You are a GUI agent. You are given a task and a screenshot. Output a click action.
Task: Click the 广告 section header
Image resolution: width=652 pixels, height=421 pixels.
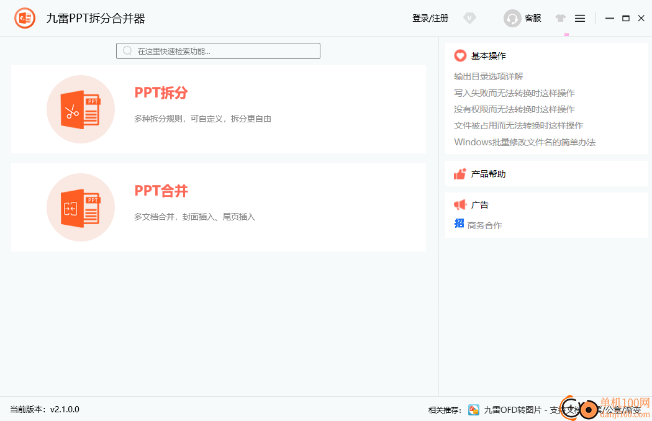[479, 205]
